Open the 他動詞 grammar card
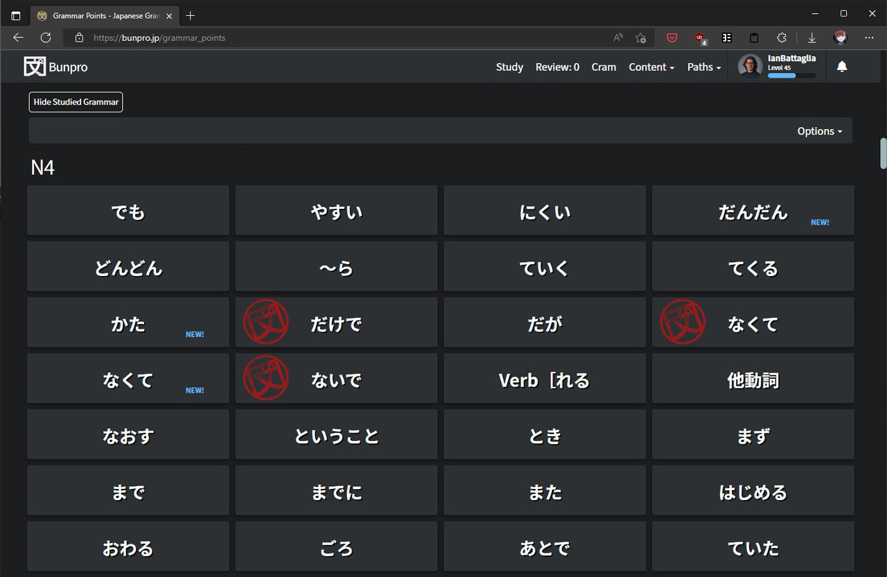Screen dimensions: 887x577 pos(753,379)
